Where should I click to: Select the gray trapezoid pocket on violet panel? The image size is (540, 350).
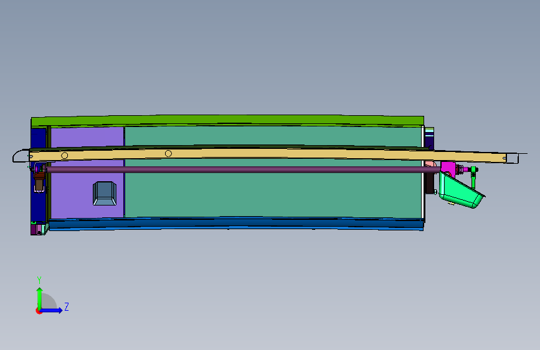point(105,193)
